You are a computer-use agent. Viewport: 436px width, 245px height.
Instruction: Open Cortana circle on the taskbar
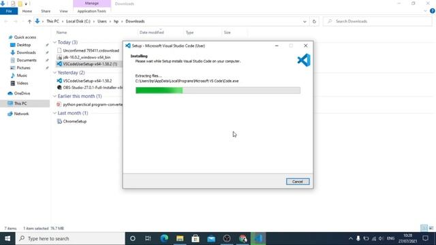[133, 238]
